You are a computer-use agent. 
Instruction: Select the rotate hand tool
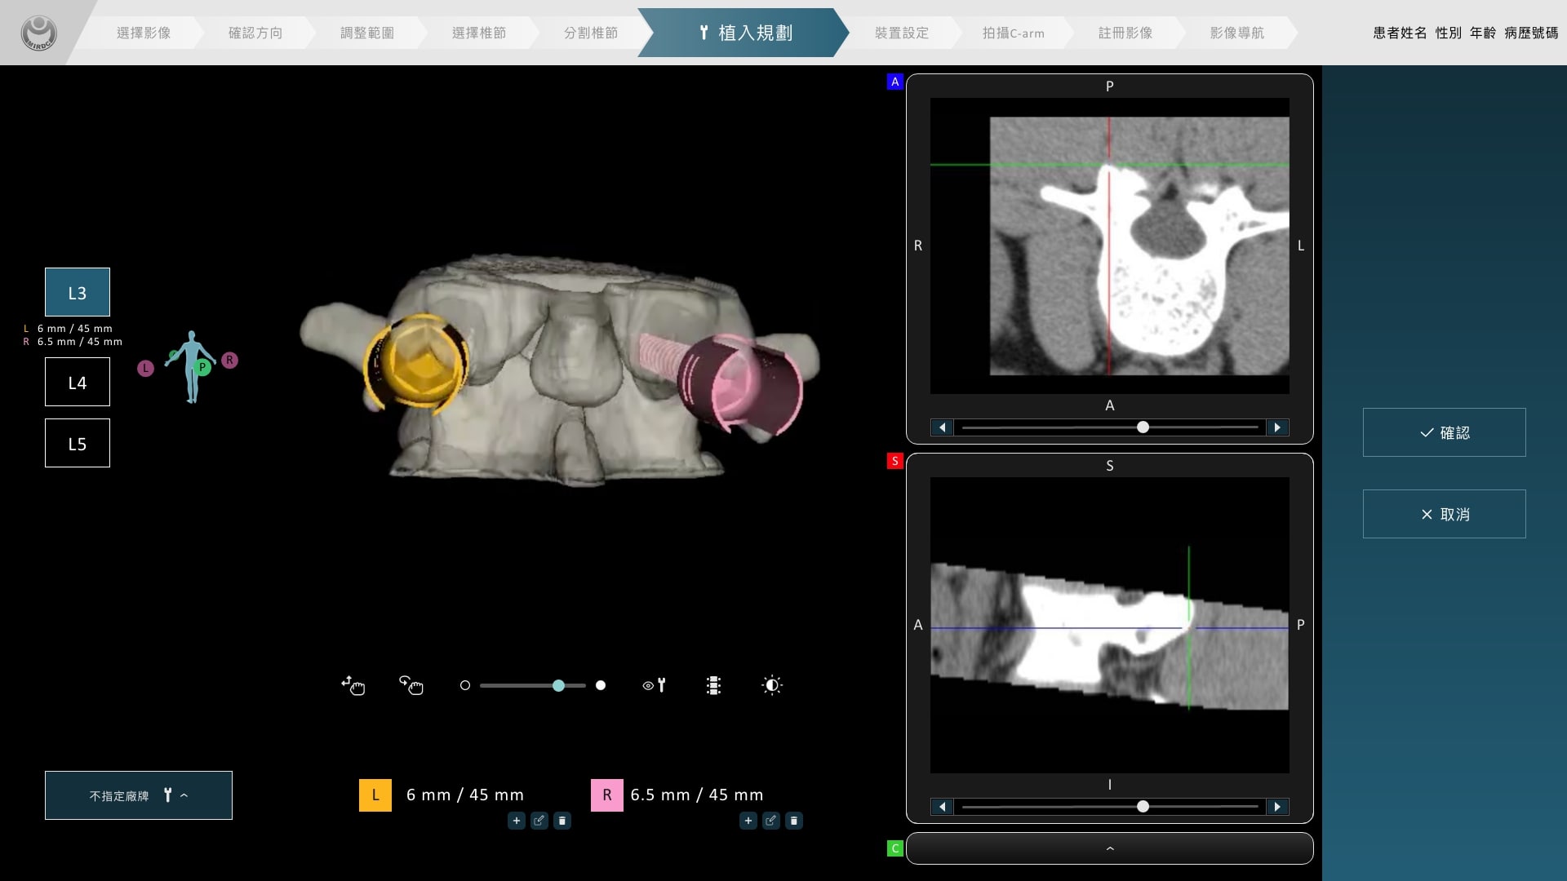pyautogui.click(x=411, y=685)
